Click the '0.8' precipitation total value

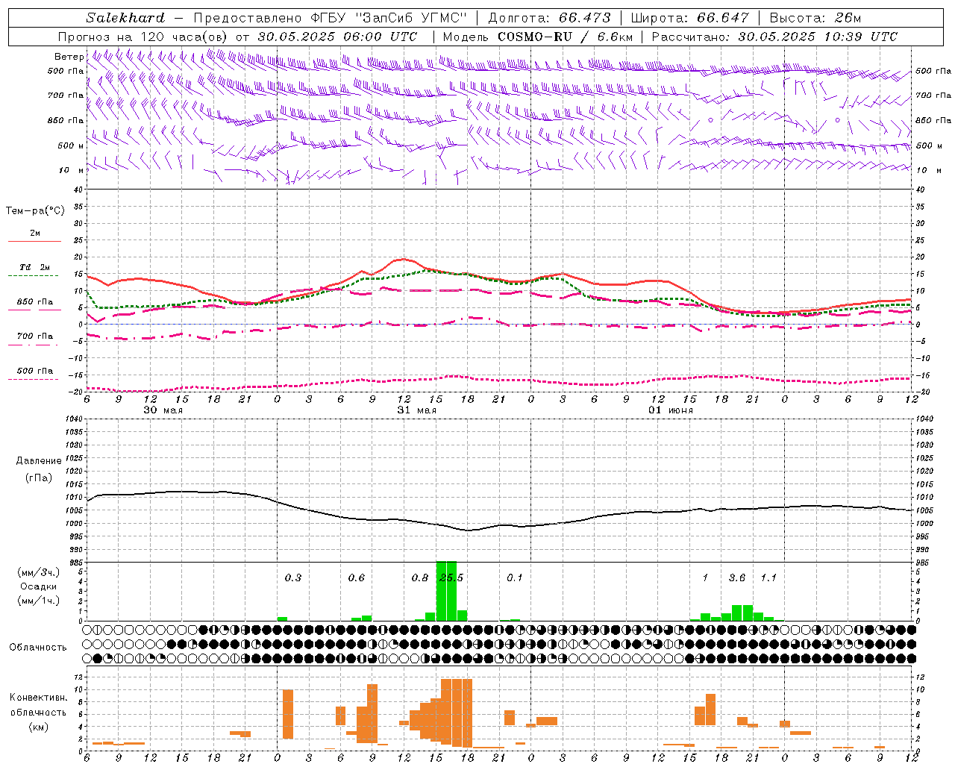[x=420, y=578]
